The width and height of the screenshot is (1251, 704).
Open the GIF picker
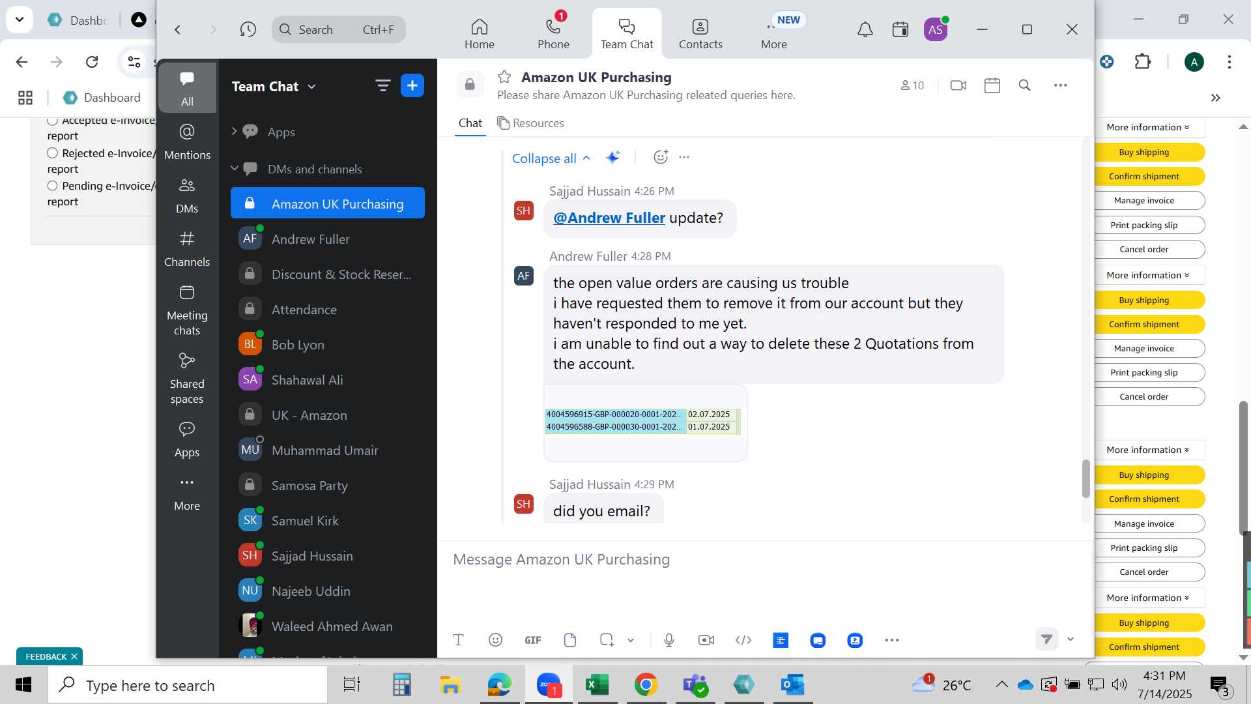pos(533,640)
